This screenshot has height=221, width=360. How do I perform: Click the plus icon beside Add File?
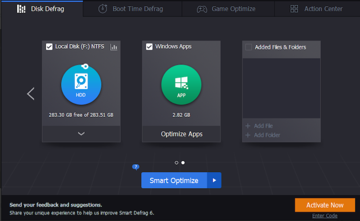pyautogui.click(x=248, y=126)
